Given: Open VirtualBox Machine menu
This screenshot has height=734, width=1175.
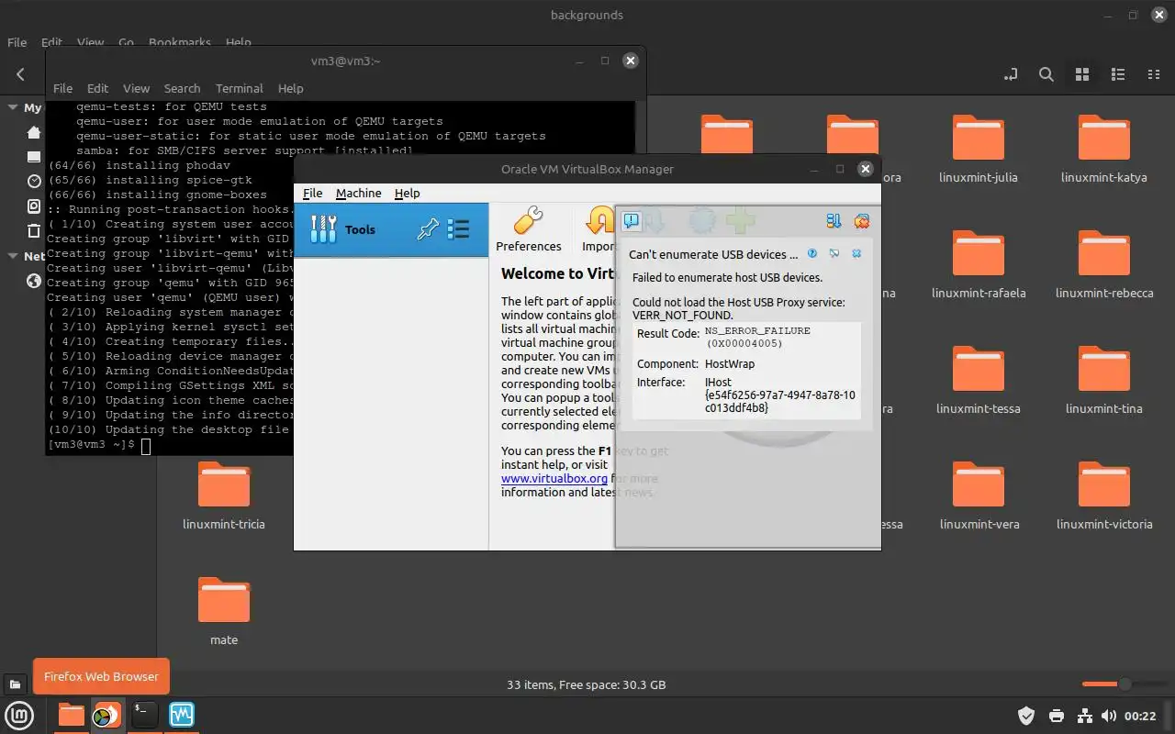Looking at the screenshot, I should (358, 193).
